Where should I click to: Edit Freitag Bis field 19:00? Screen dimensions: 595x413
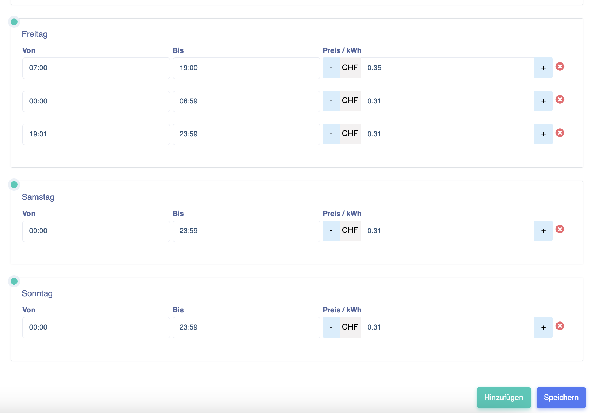pyautogui.click(x=246, y=68)
